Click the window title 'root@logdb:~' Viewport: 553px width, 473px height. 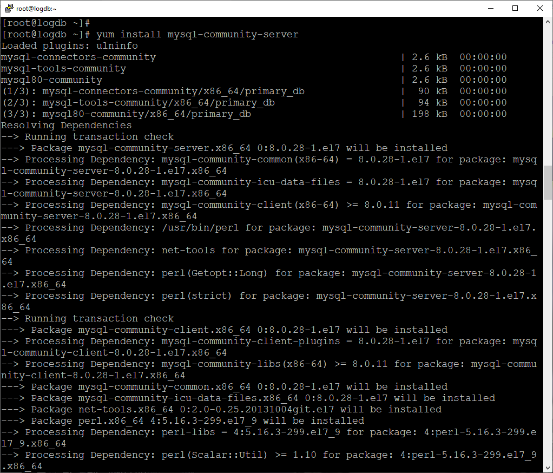[36, 9]
